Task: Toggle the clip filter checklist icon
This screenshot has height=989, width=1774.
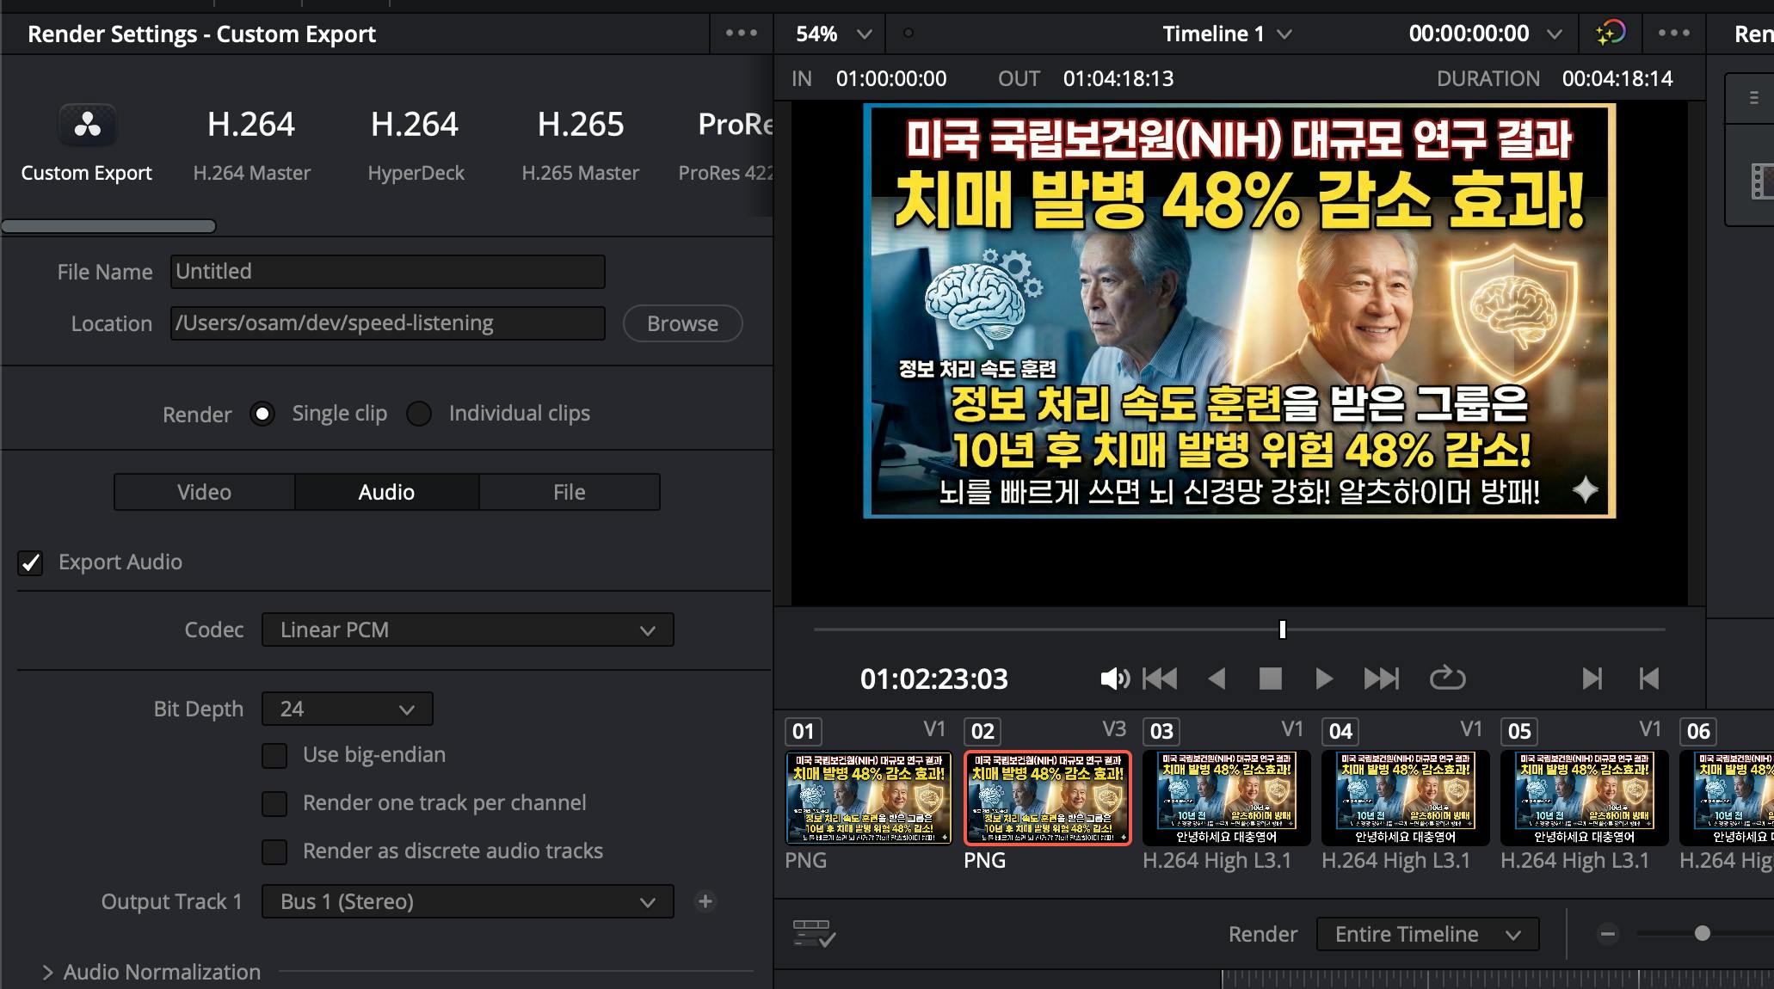Action: 813,934
